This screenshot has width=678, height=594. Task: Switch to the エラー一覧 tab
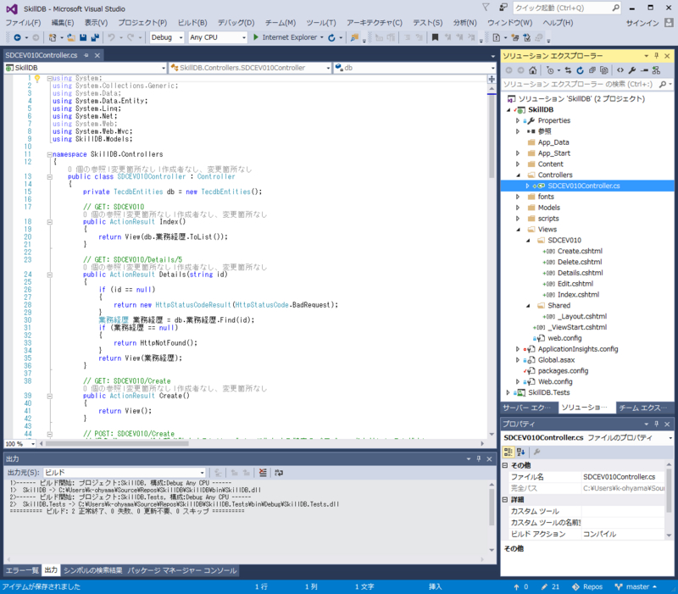(x=22, y=570)
